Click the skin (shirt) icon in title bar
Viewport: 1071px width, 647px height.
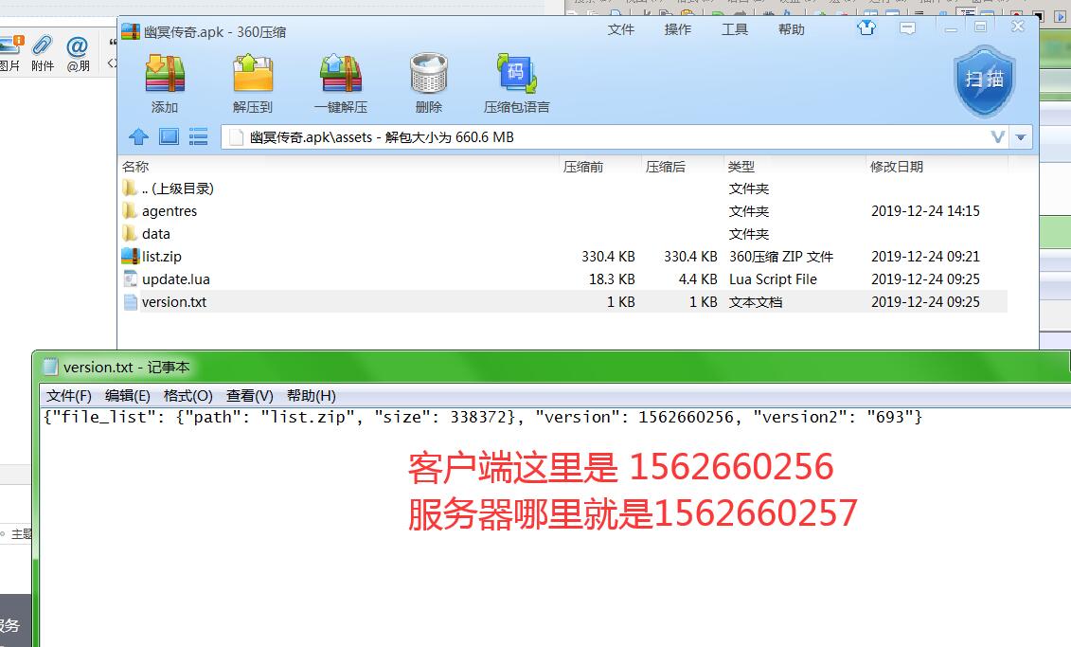click(866, 28)
